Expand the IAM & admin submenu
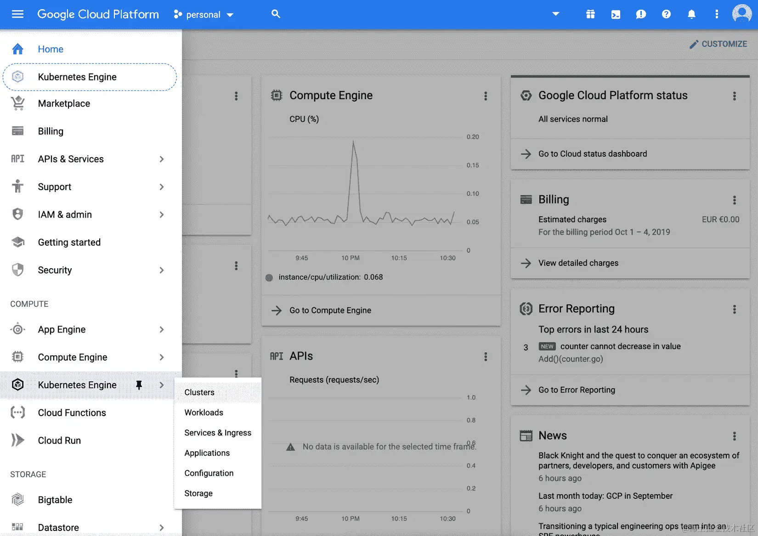The image size is (758, 536). click(161, 214)
